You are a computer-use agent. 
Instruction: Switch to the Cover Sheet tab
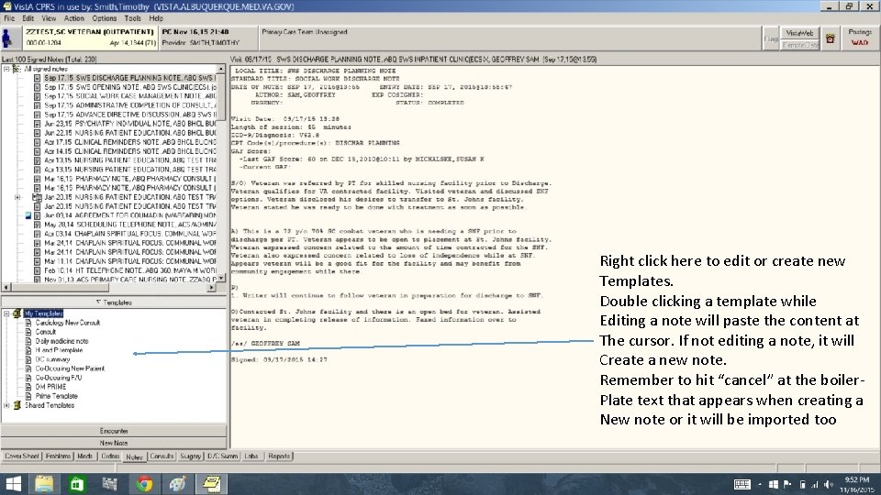pos(22,456)
